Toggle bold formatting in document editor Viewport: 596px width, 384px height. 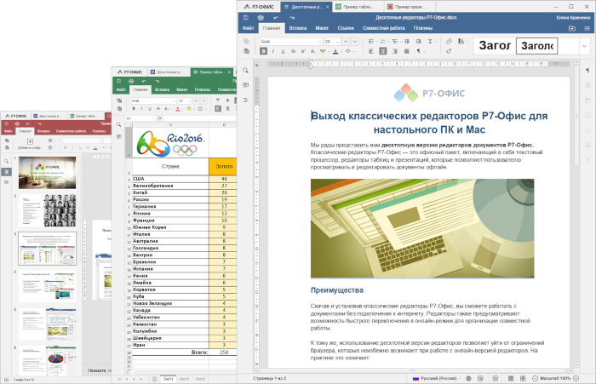click(x=264, y=50)
